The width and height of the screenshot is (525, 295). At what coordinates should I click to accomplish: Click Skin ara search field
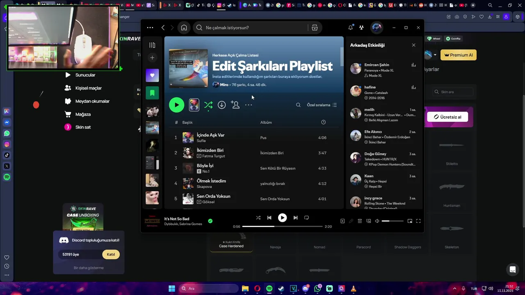pyautogui.click(x=452, y=92)
